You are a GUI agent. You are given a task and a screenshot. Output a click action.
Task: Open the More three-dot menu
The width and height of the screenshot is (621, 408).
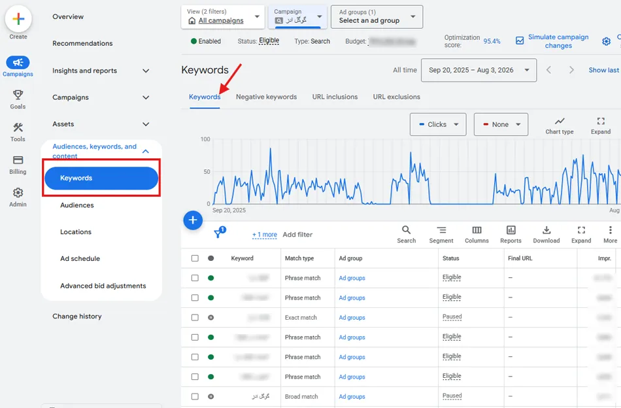tap(611, 229)
